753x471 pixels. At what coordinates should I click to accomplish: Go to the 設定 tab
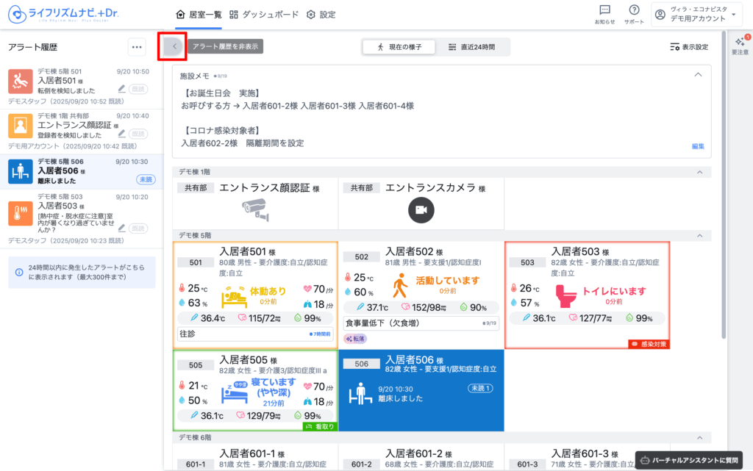click(321, 14)
